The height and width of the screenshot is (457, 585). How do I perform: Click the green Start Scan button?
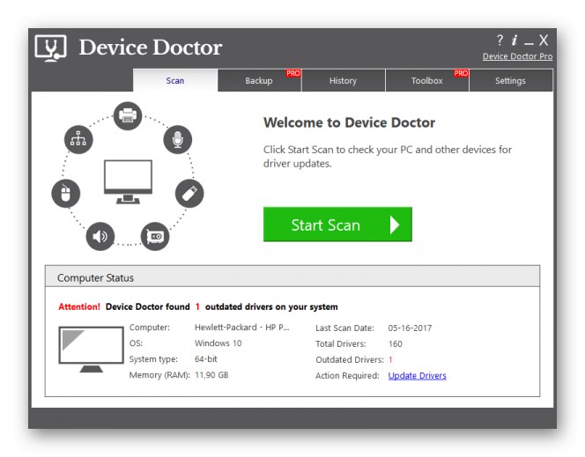(x=337, y=225)
